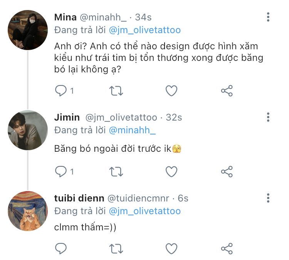This screenshot has width=289, height=260.
Task: Open more options on Jimin's tweet
Action: (268, 117)
